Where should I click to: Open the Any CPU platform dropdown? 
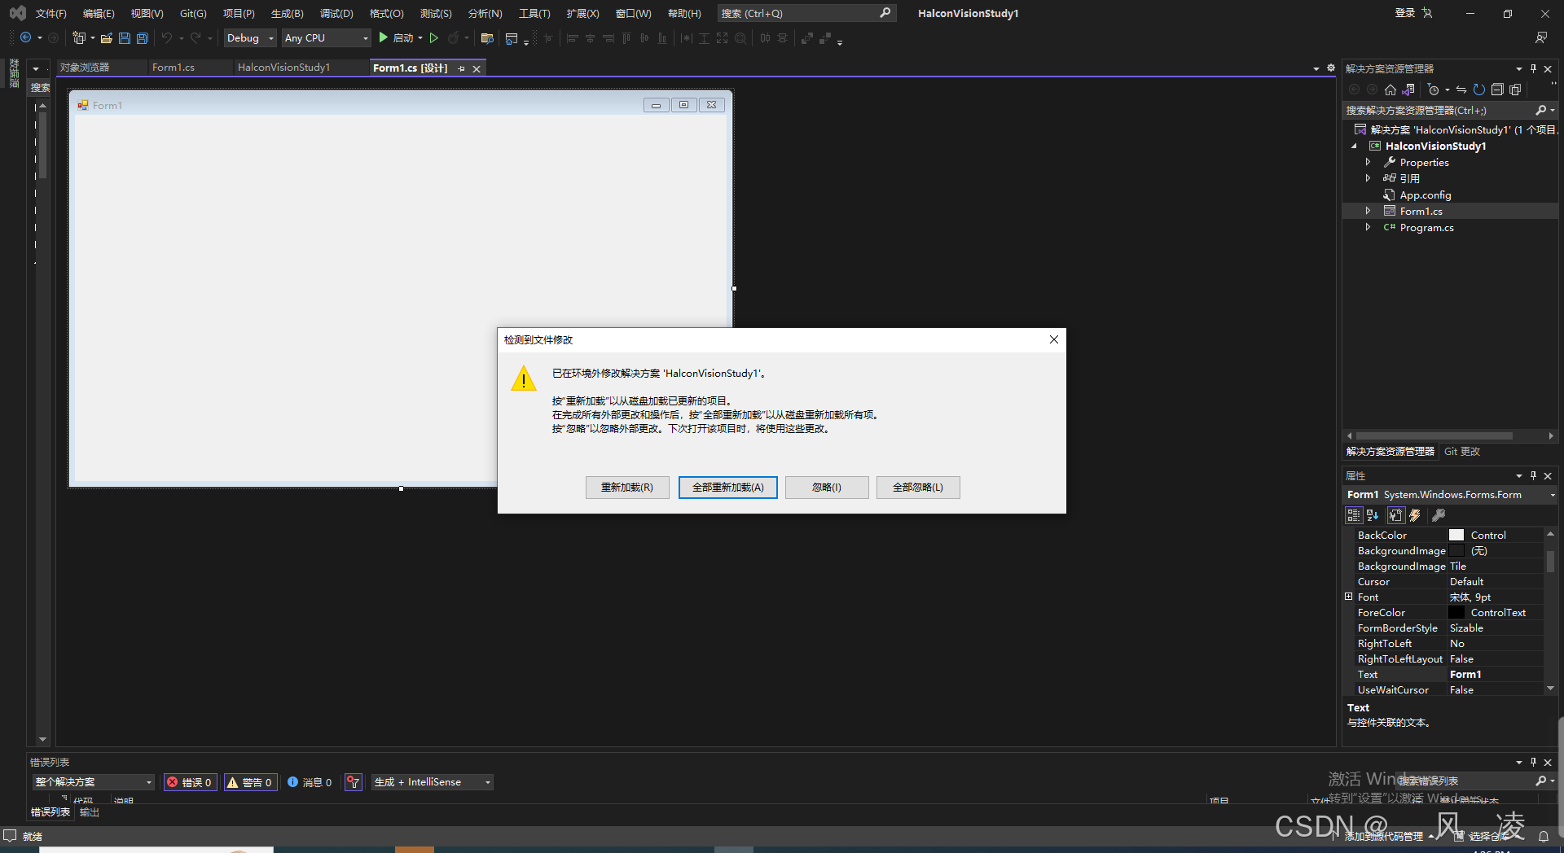(x=326, y=37)
